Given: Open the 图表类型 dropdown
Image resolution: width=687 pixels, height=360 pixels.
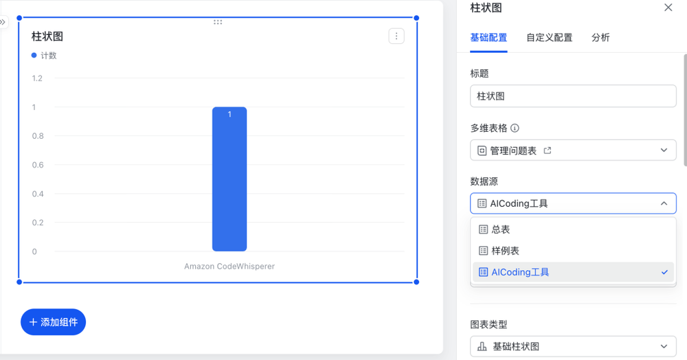Looking at the screenshot, I should tap(663, 347).
